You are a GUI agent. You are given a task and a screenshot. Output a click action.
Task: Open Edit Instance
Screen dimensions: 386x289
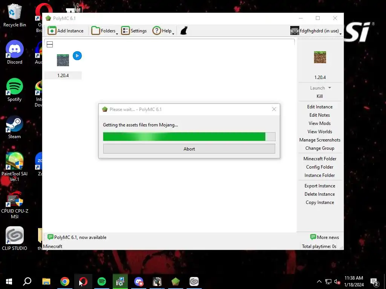[320, 106]
